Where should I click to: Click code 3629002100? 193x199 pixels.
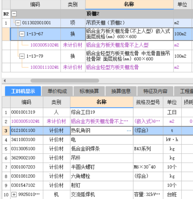[23, 158]
